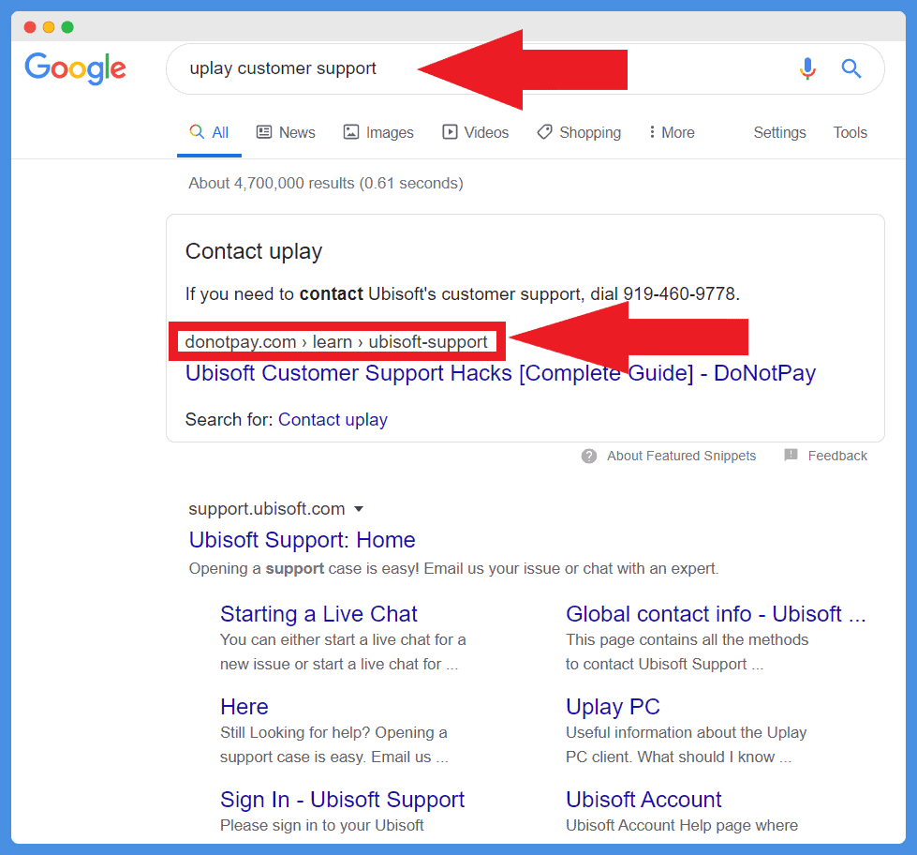
Task: Open Ubisoft Customer Support Hacks DoNotPay link
Action: coord(500,373)
